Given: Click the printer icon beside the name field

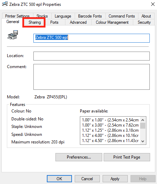Looking at the screenshot, I should (13, 35).
